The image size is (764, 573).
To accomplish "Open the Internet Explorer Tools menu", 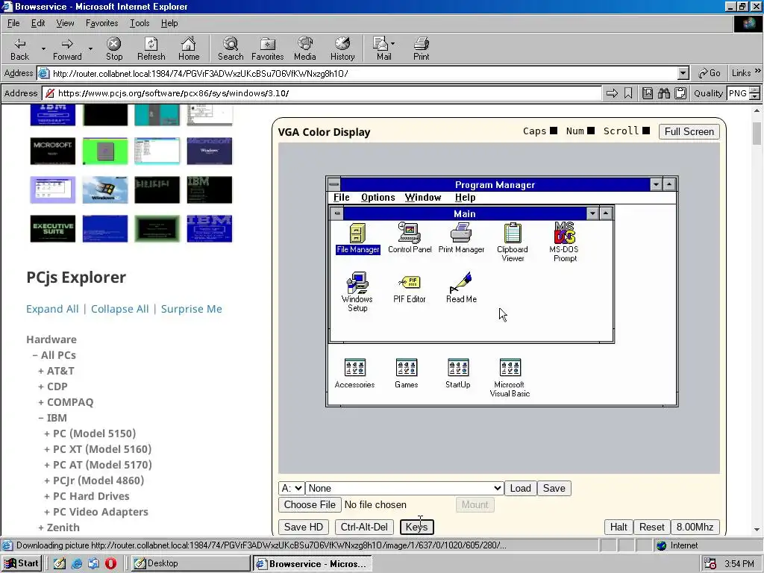I will [x=140, y=23].
